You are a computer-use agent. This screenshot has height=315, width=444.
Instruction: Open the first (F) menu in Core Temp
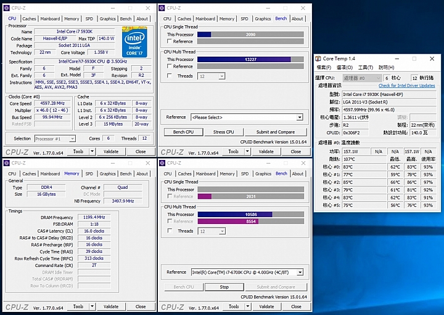coord(324,67)
